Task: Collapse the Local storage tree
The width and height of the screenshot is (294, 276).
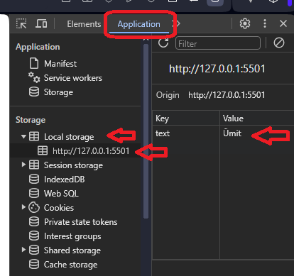Action: pos(23,136)
